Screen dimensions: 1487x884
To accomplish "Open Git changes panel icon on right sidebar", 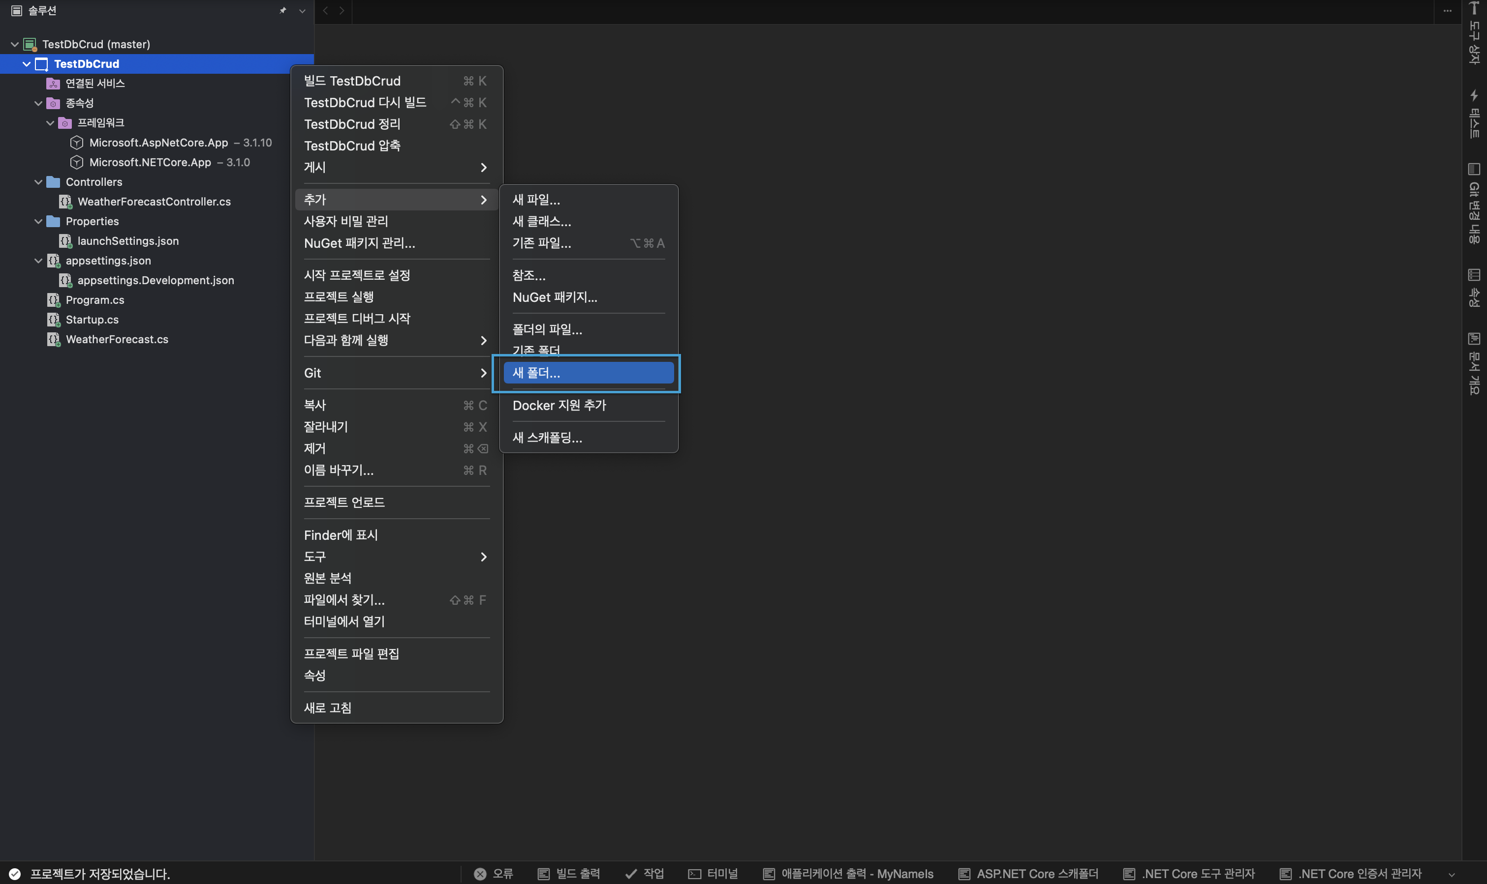I will [x=1474, y=169].
